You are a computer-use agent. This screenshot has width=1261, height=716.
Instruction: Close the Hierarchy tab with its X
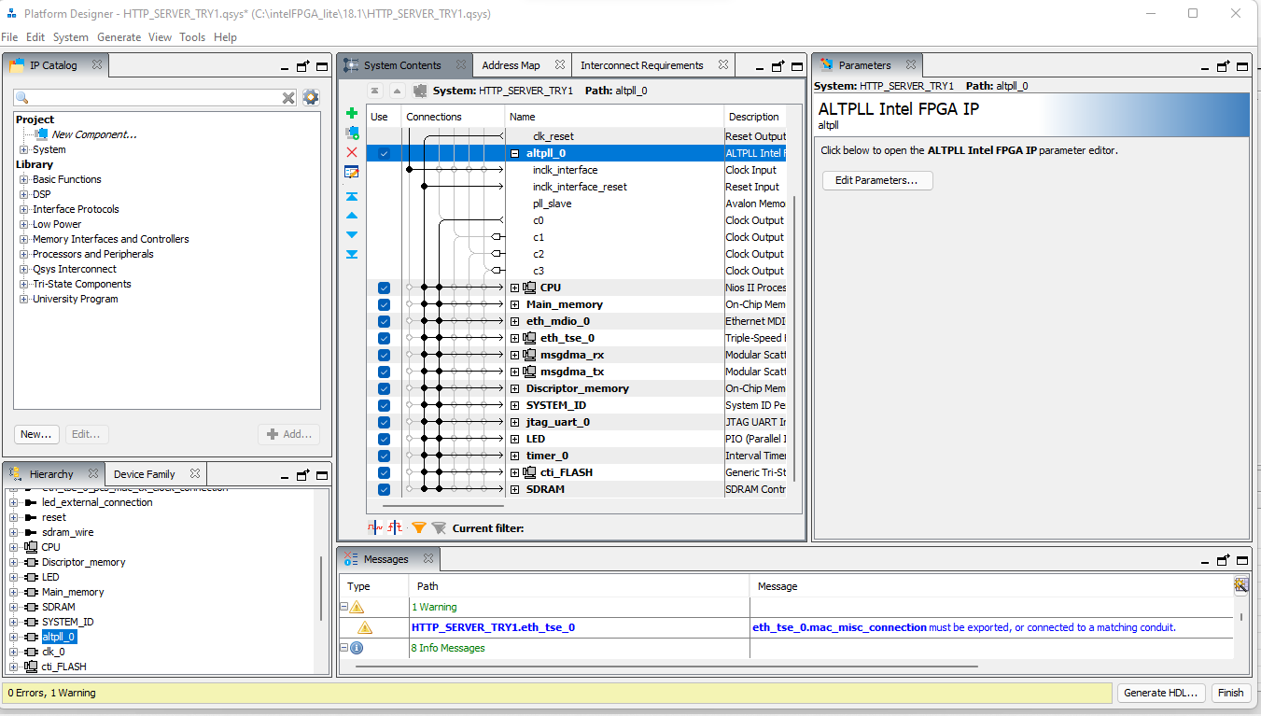pos(94,473)
